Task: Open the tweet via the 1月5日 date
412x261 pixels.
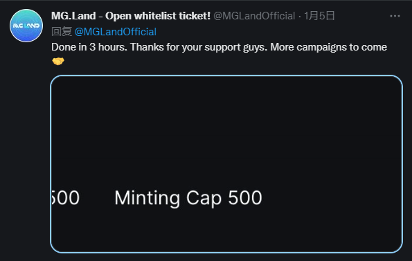Action: click(319, 16)
